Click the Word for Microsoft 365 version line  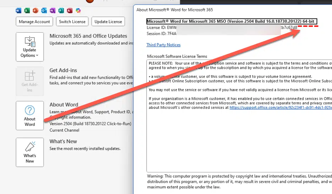(232, 21)
